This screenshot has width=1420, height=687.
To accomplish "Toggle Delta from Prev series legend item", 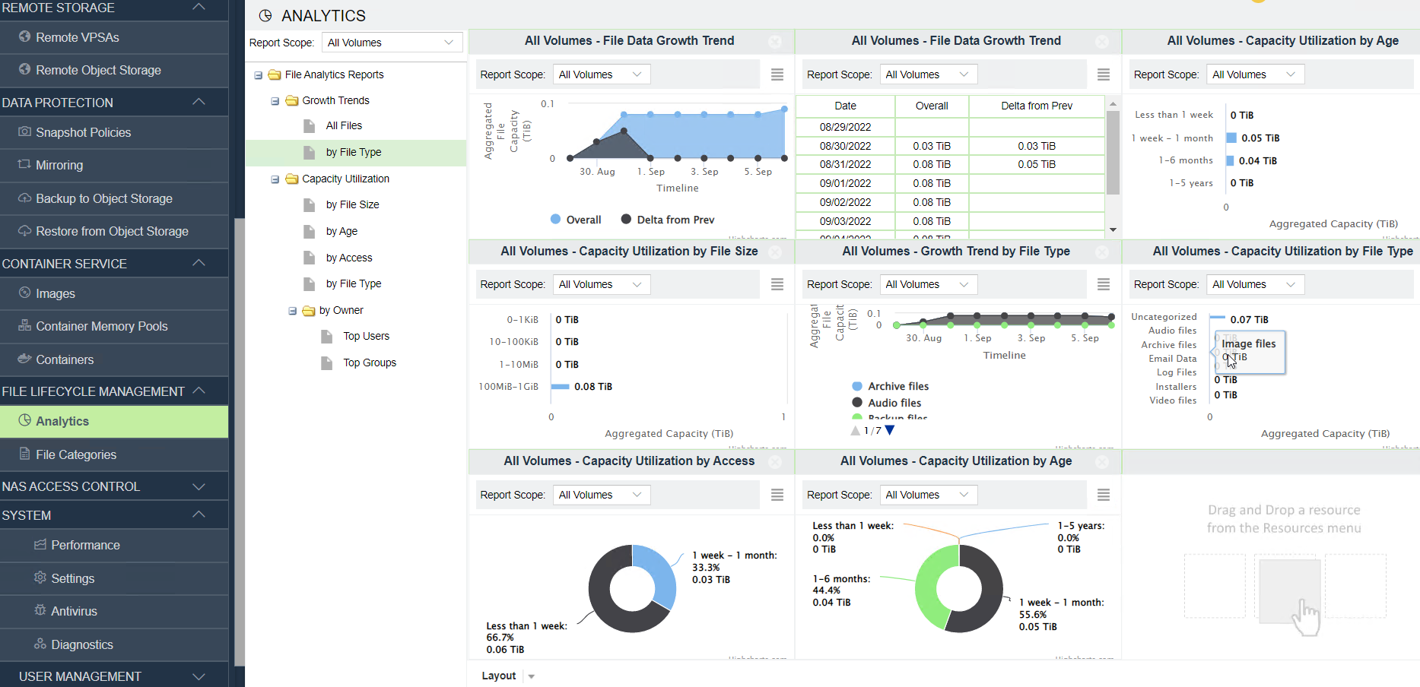I will tap(668, 220).
